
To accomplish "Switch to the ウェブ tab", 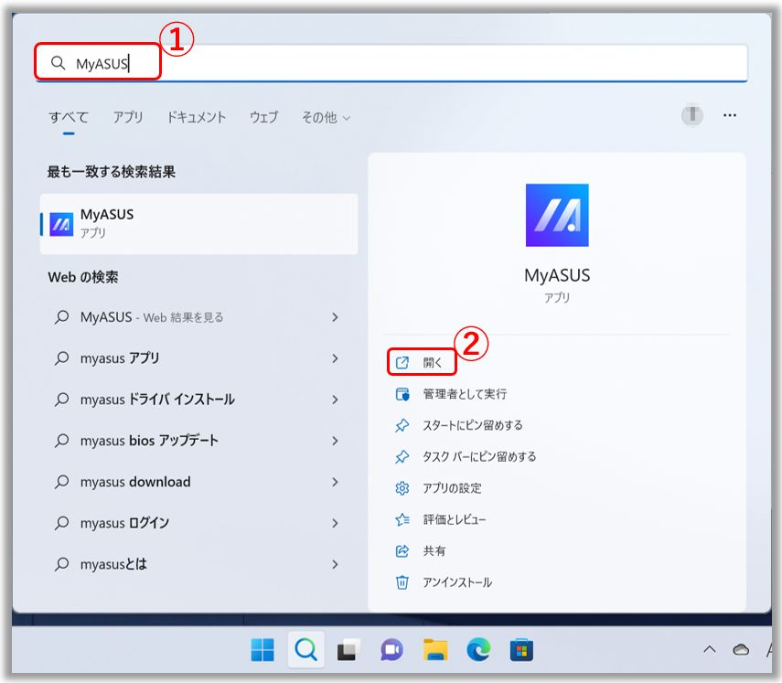I will [263, 117].
